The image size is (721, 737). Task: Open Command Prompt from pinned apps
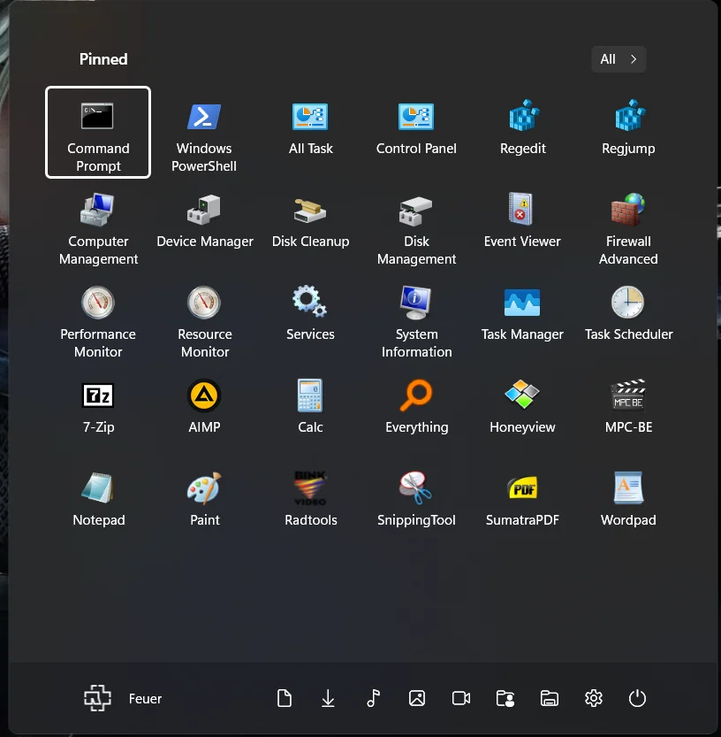tap(98, 132)
